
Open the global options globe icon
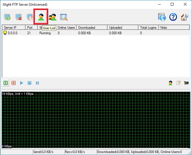[x=162, y=17]
